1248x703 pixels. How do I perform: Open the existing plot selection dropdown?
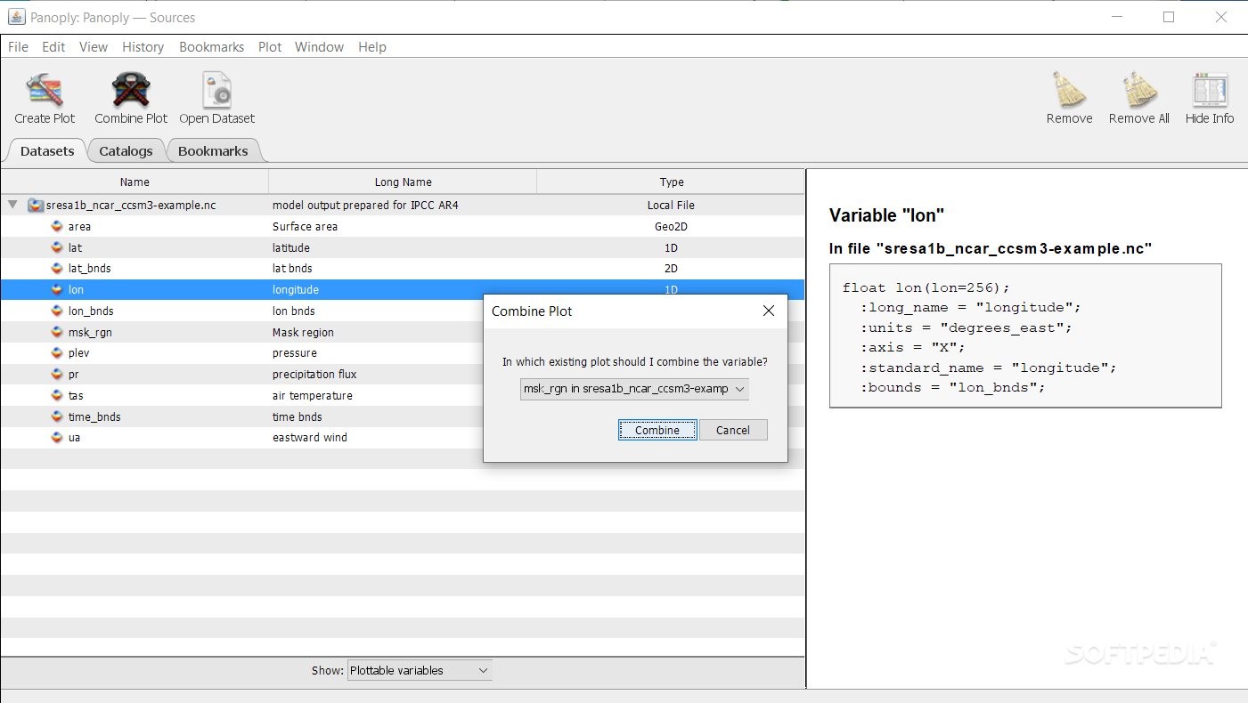click(x=634, y=389)
